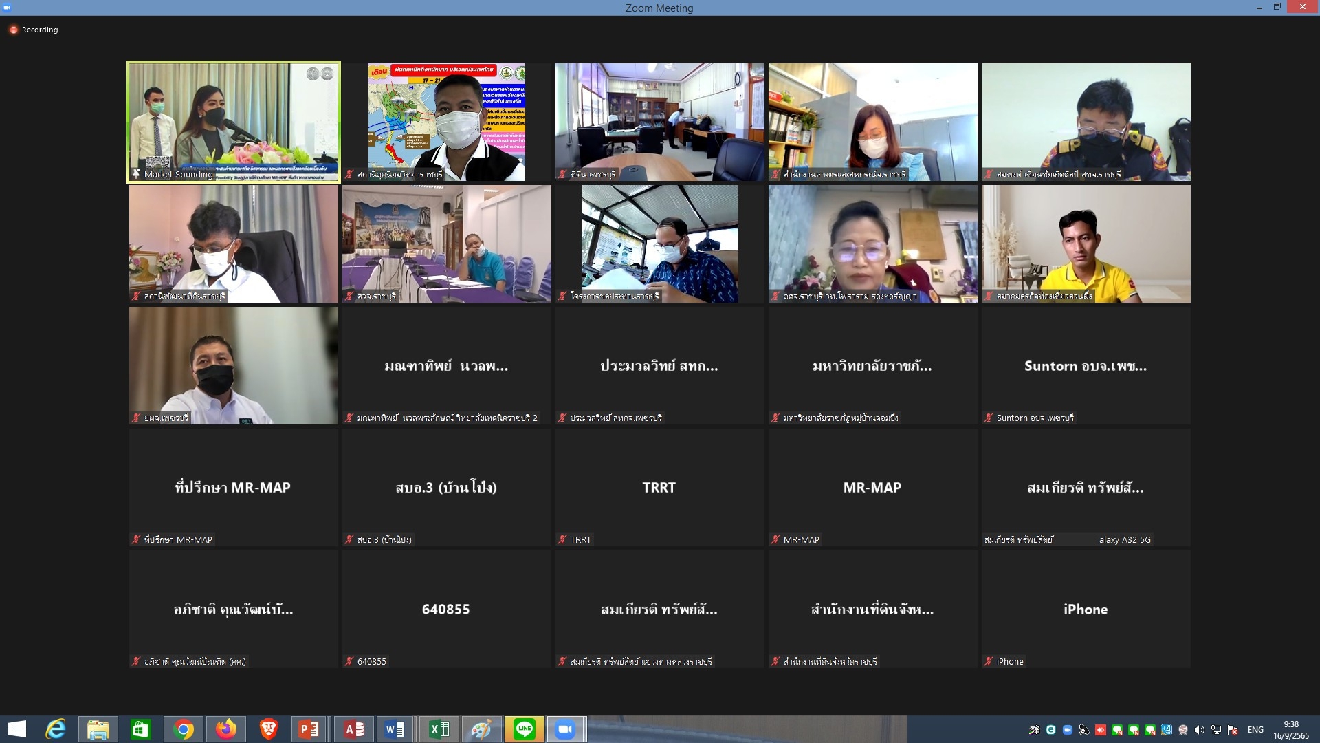Select the สบอ.3 (บ้านโป่ง) participant tile
Screen dimensions: 1320x743
click(446, 488)
